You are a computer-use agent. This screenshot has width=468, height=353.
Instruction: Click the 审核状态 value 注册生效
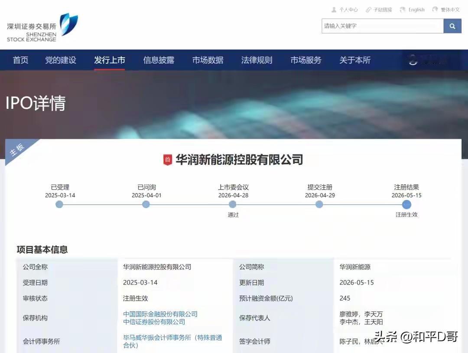(136, 298)
